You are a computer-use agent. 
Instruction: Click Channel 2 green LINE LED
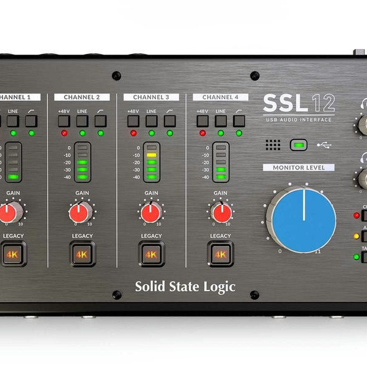click(83, 133)
